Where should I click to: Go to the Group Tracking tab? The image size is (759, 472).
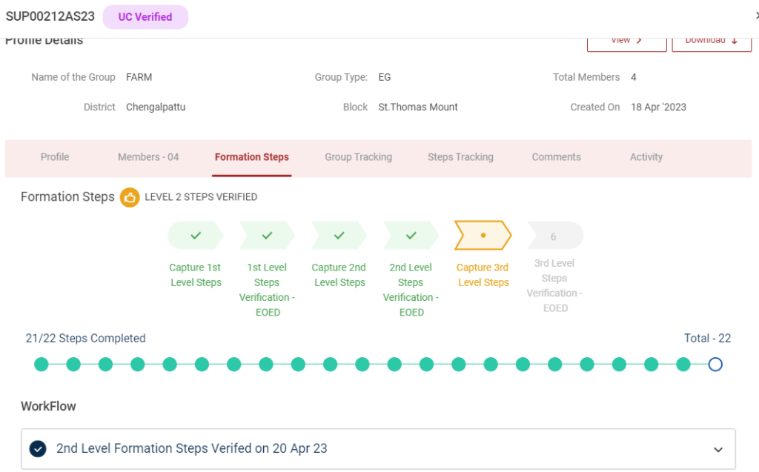coord(358,157)
